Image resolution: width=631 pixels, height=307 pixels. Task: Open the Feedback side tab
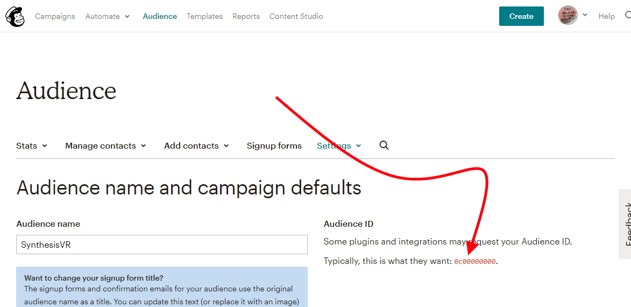(626, 224)
